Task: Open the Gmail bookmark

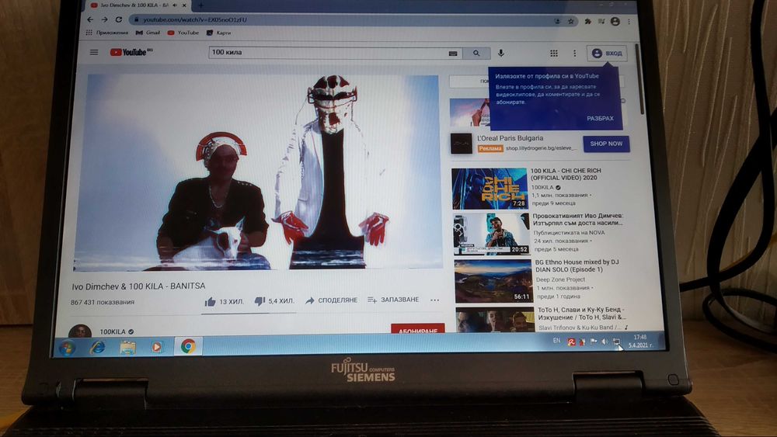Action: pos(148,33)
